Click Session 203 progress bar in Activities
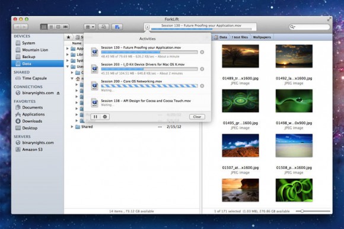344x229 pixels. 149,69
